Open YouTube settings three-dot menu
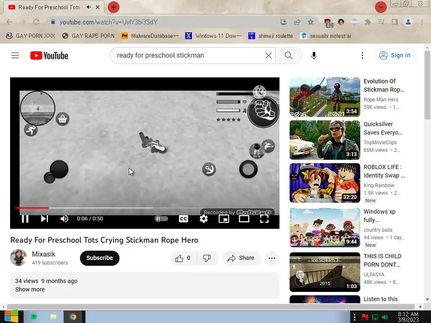Viewport: 431px width, 323px height. (x=362, y=56)
